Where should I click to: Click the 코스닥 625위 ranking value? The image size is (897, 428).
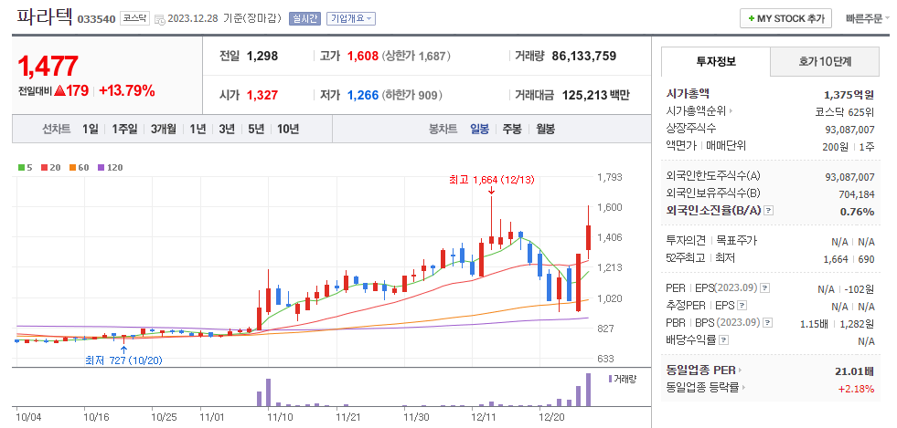844,111
